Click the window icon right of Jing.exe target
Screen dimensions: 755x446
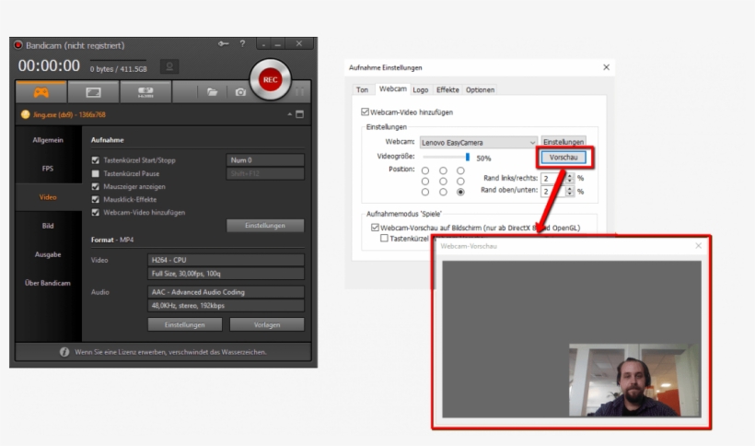pos(299,114)
